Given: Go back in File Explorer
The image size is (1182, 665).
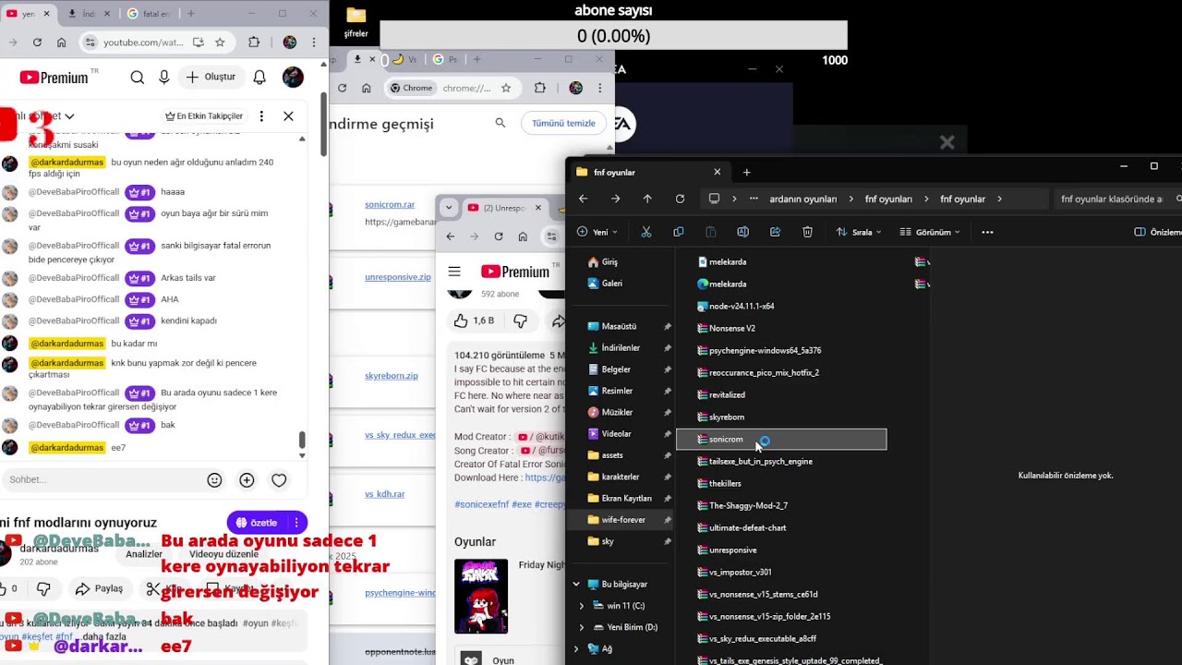Looking at the screenshot, I should pos(583,199).
